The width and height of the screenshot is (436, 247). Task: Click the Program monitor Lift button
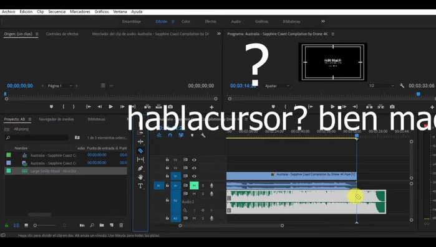(x=369, y=107)
